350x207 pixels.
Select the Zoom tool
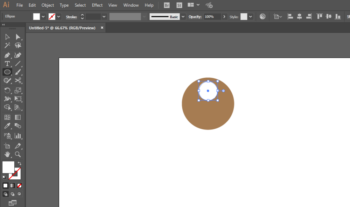click(18, 154)
